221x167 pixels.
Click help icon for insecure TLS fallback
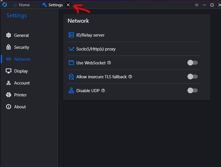click(130, 77)
